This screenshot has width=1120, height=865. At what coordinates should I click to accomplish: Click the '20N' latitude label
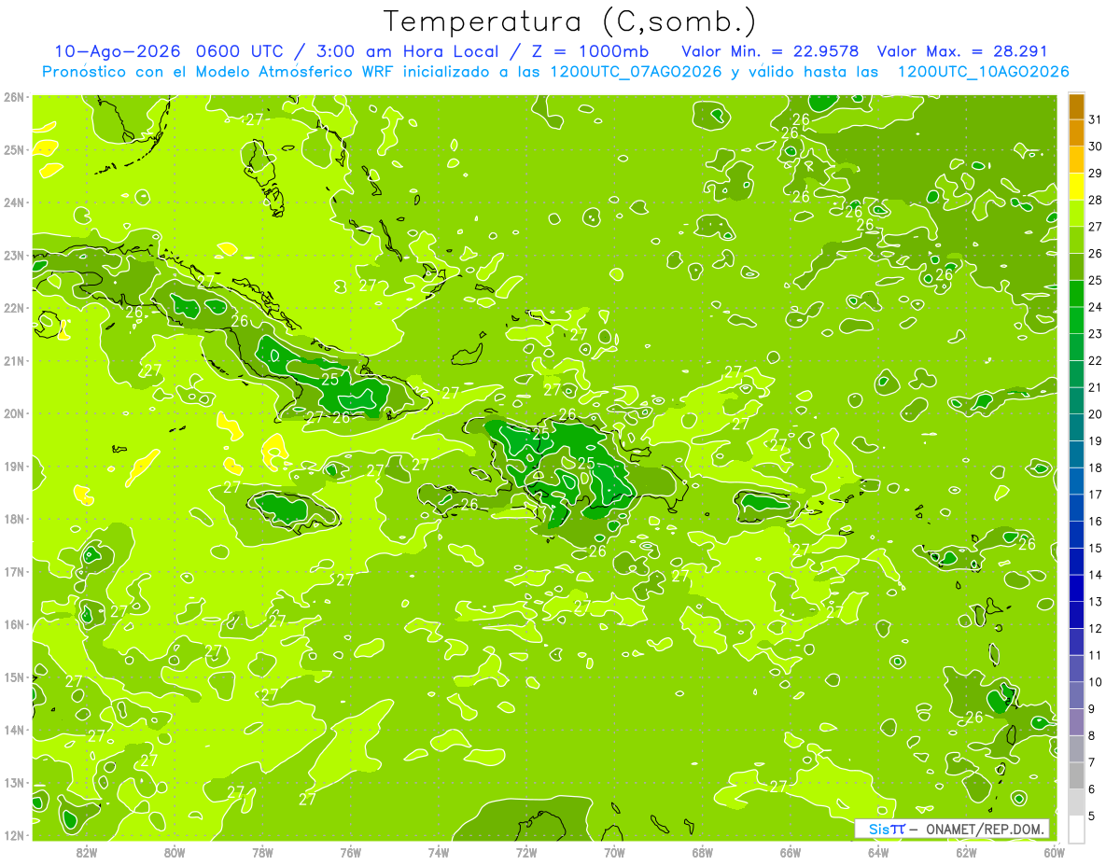coord(14,413)
